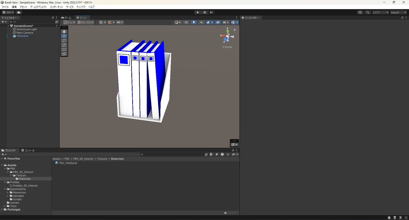Expand the Favorites tree node

tap(2, 159)
